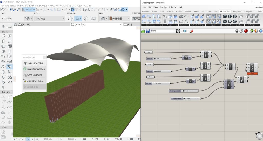This screenshot has width=263, height=141.
Task: Click the eyedropper pick-up parameters icon
Action: (15, 10)
